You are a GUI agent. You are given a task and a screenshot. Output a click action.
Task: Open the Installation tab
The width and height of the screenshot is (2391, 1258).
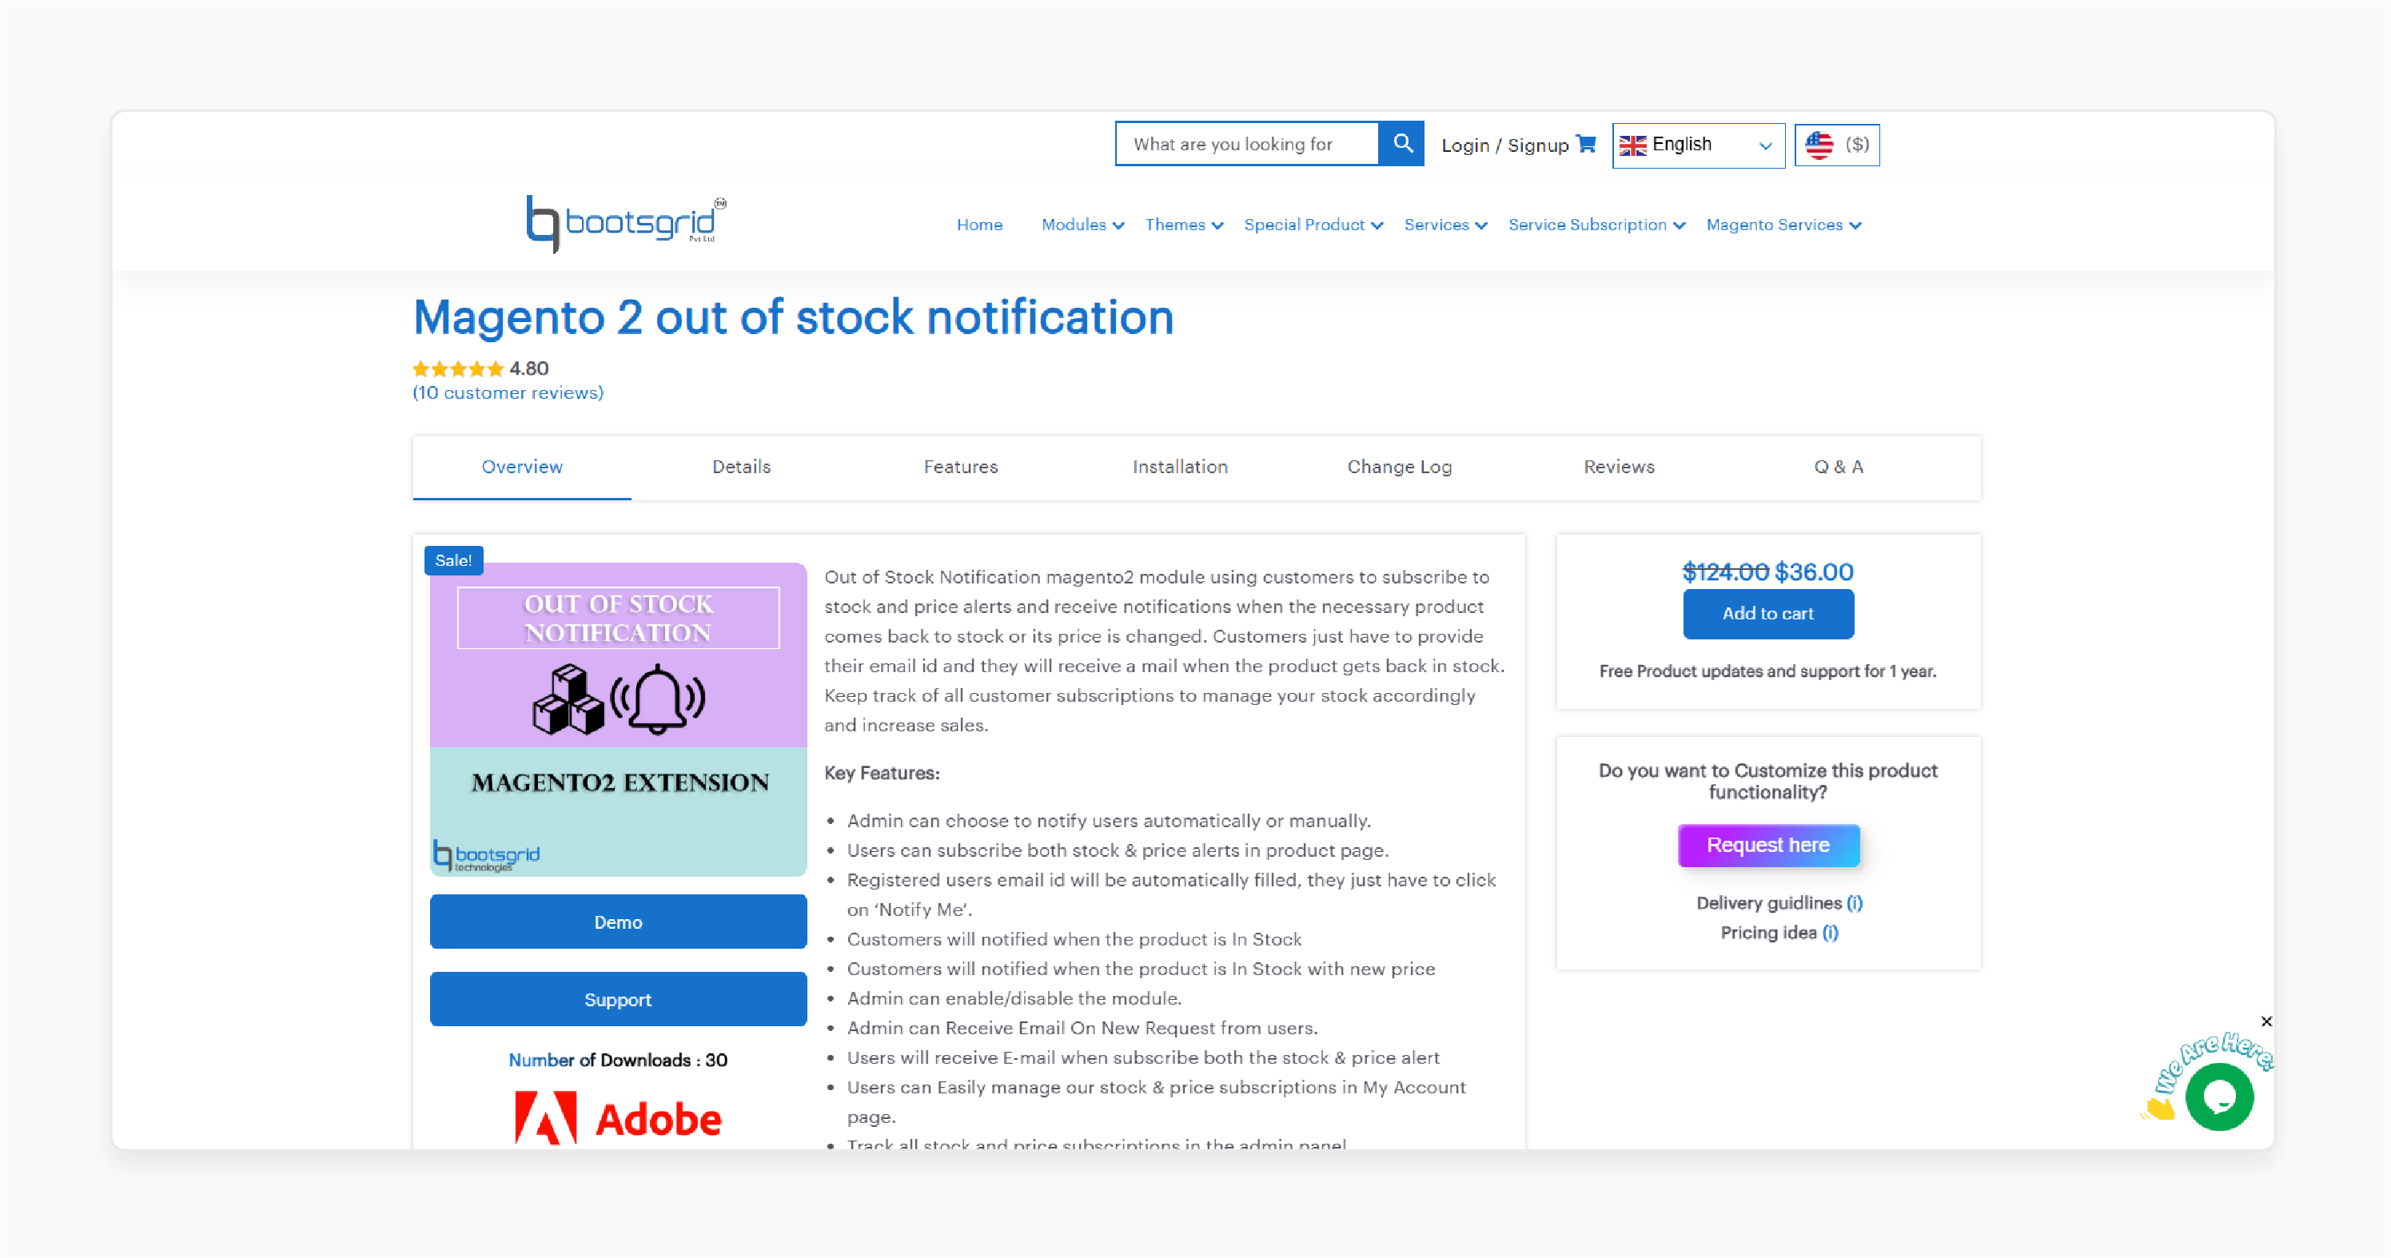click(1180, 467)
